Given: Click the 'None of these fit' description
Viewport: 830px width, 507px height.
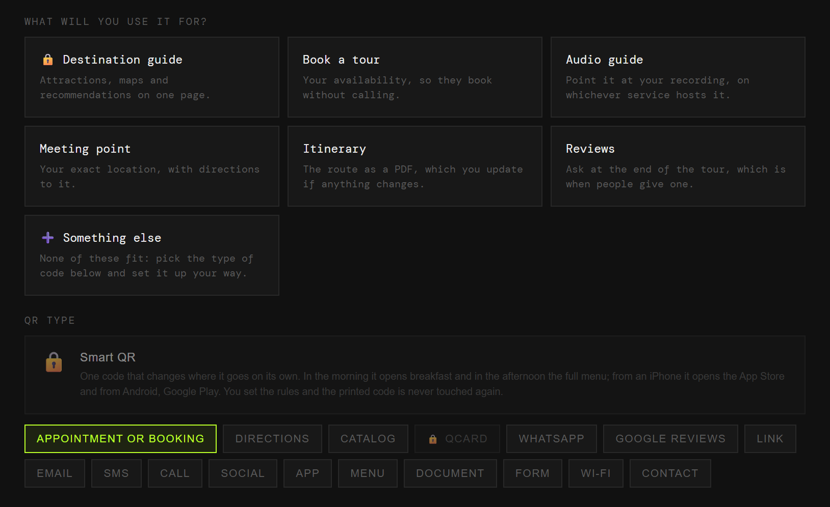Looking at the screenshot, I should click(147, 266).
